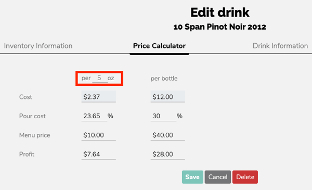Click the $40.00 bottle menu price field
Viewport: 312px width, 190px height.
[x=167, y=135]
